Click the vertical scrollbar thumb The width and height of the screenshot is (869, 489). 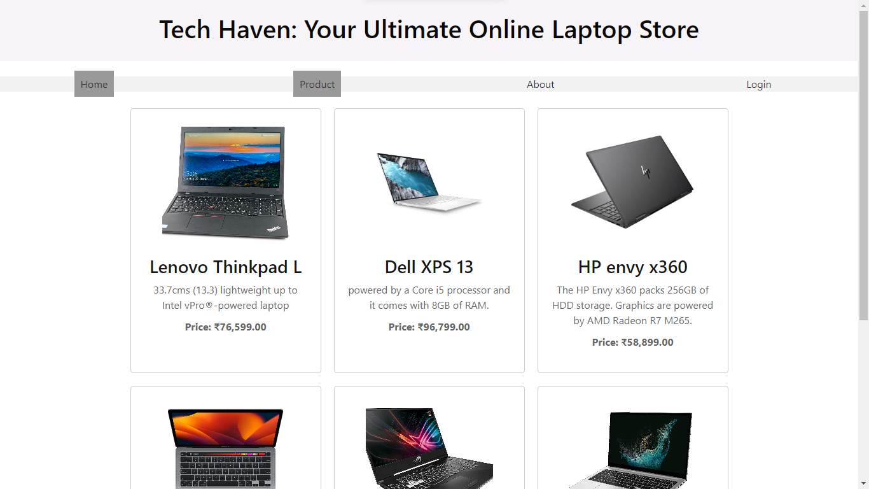pyautogui.click(x=863, y=164)
